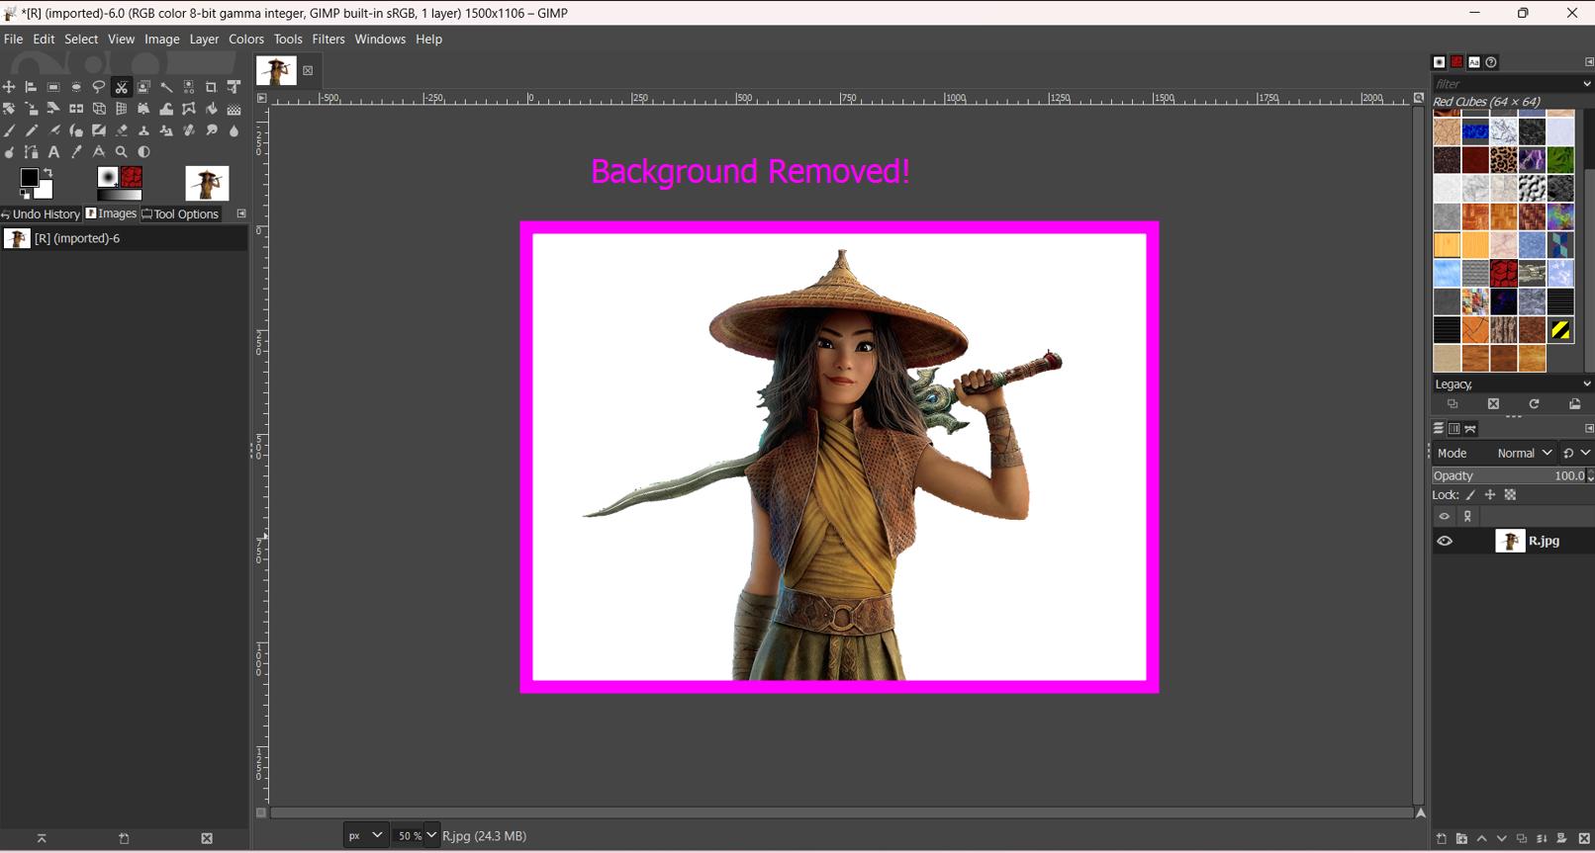This screenshot has width=1595, height=853.
Task: Select the Alignment tool
Action: pyautogui.click(x=32, y=87)
